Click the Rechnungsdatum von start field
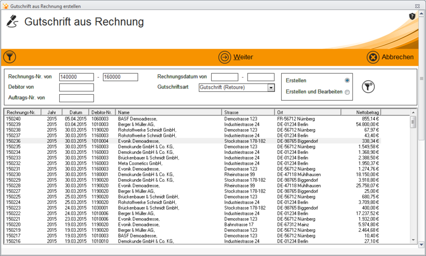The width and height of the screenshot is (426, 256). (x=225, y=77)
